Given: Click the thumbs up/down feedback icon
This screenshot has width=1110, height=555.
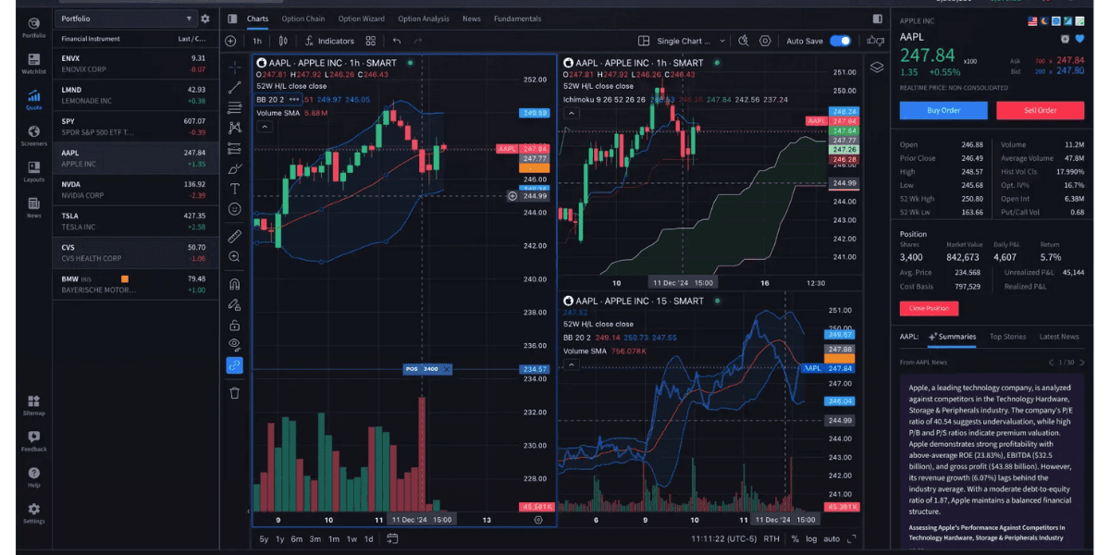Looking at the screenshot, I should click(874, 41).
